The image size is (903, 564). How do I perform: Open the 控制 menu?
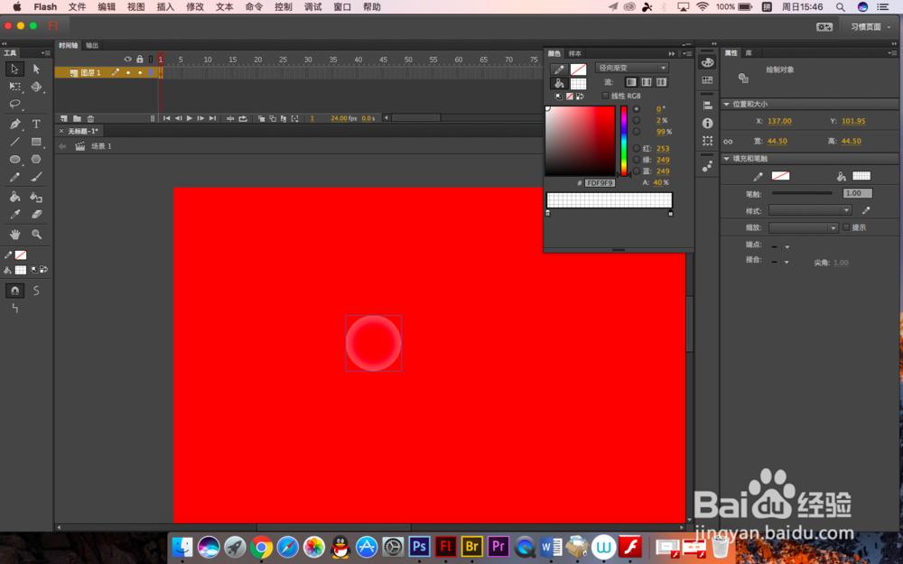(283, 7)
